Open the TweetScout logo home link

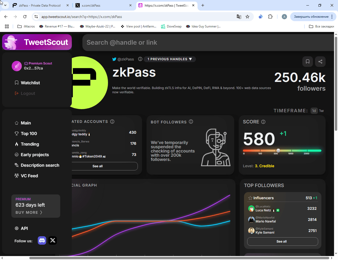tap(37, 42)
